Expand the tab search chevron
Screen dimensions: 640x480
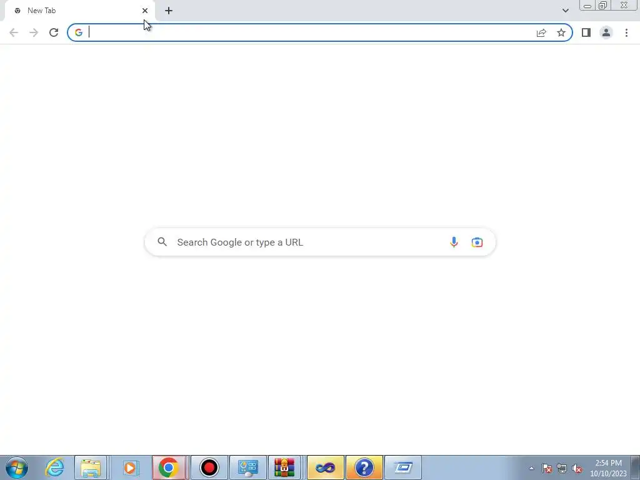pos(565,11)
